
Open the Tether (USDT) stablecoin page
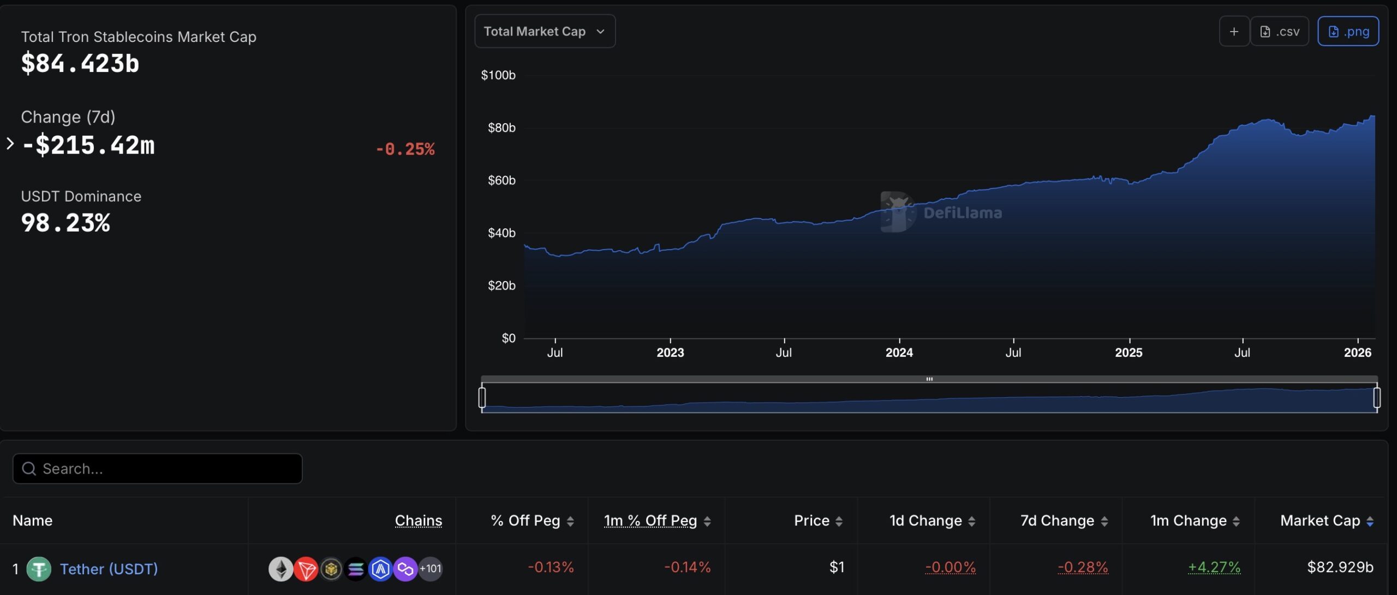[x=108, y=569]
